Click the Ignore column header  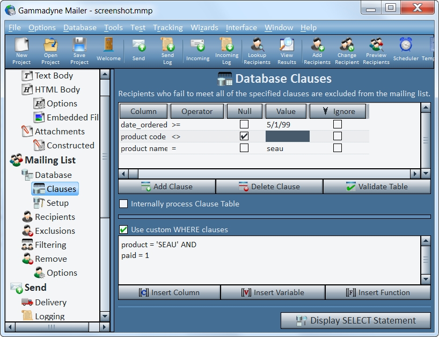[338, 111]
